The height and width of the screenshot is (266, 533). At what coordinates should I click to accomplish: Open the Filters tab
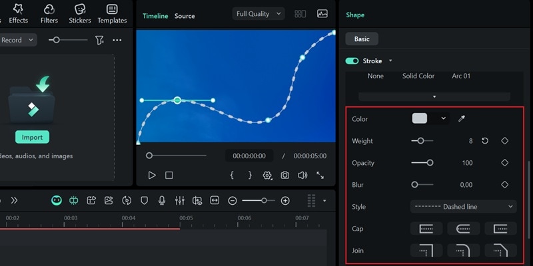(x=49, y=14)
